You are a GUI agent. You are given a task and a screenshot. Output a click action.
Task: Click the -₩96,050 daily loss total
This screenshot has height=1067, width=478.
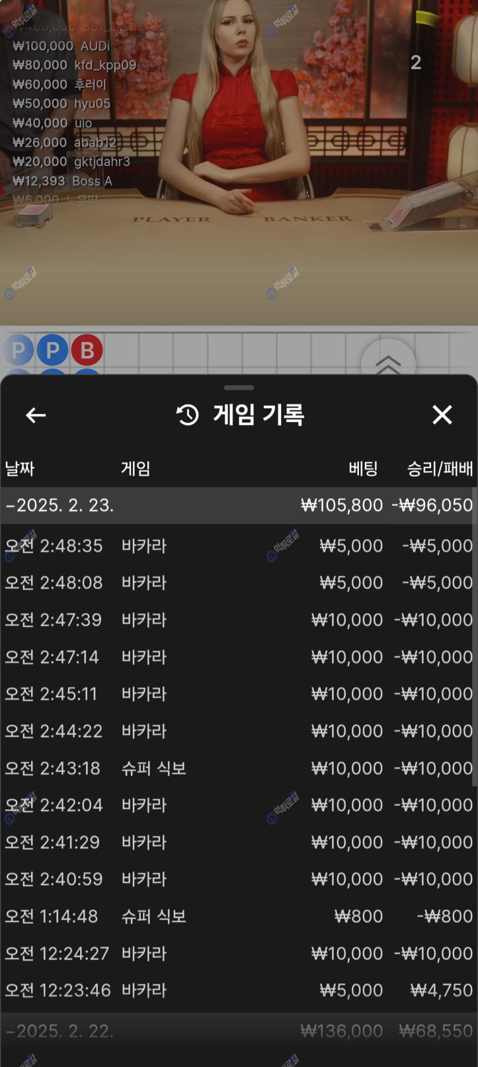coord(432,505)
